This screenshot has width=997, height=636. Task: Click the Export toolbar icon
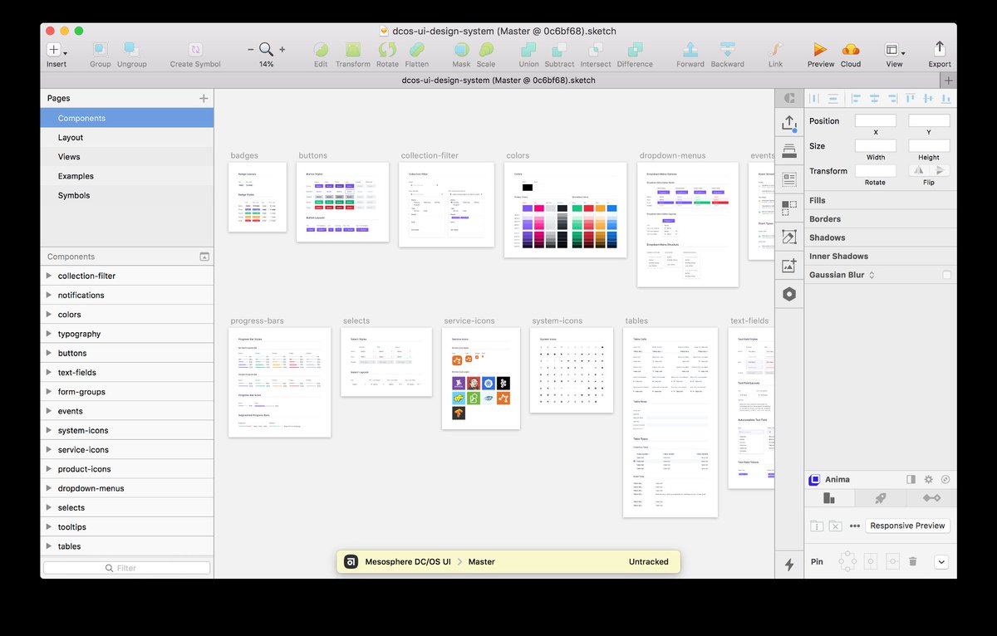(940, 49)
